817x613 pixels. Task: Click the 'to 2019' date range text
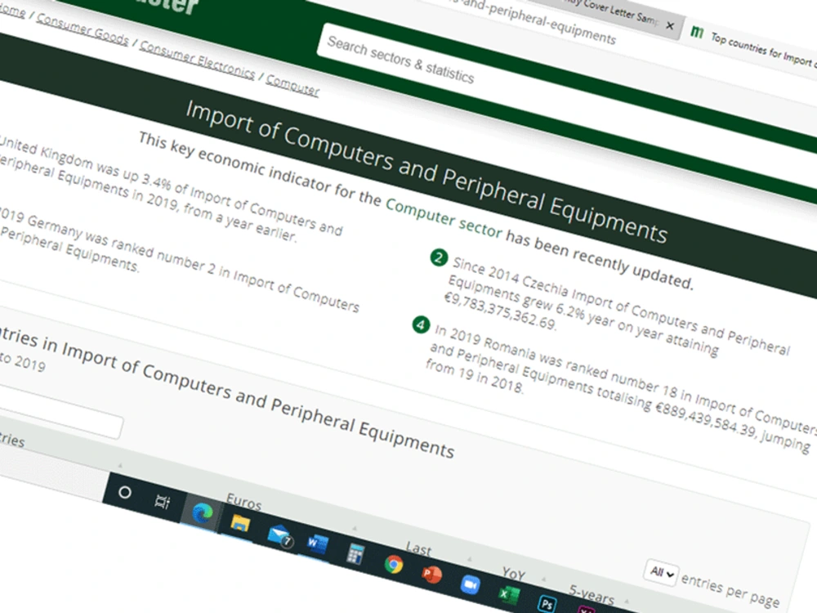point(22,362)
